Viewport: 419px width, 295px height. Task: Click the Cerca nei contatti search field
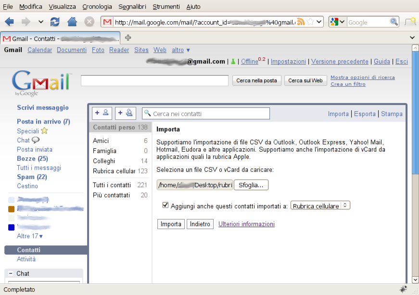tap(206, 114)
